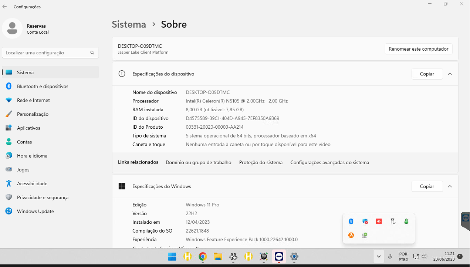Open the Avast orange tray icon
The width and height of the screenshot is (470, 267).
pos(351,235)
